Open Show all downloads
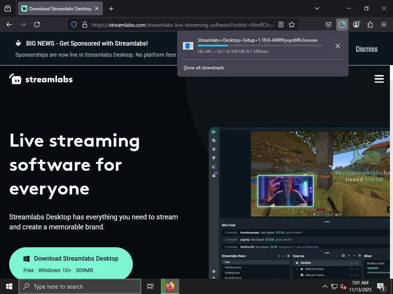The image size is (393, 294). coord(203,68)
